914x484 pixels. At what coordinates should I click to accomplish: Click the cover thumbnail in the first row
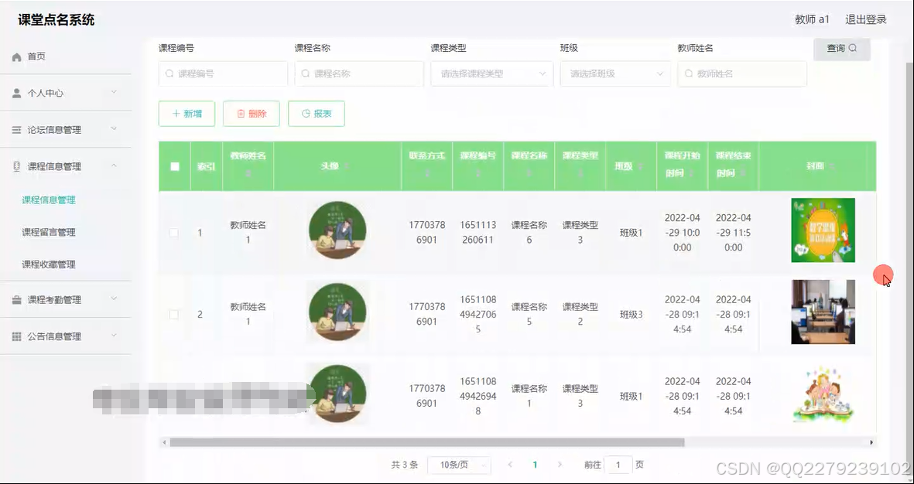(823, 230)
